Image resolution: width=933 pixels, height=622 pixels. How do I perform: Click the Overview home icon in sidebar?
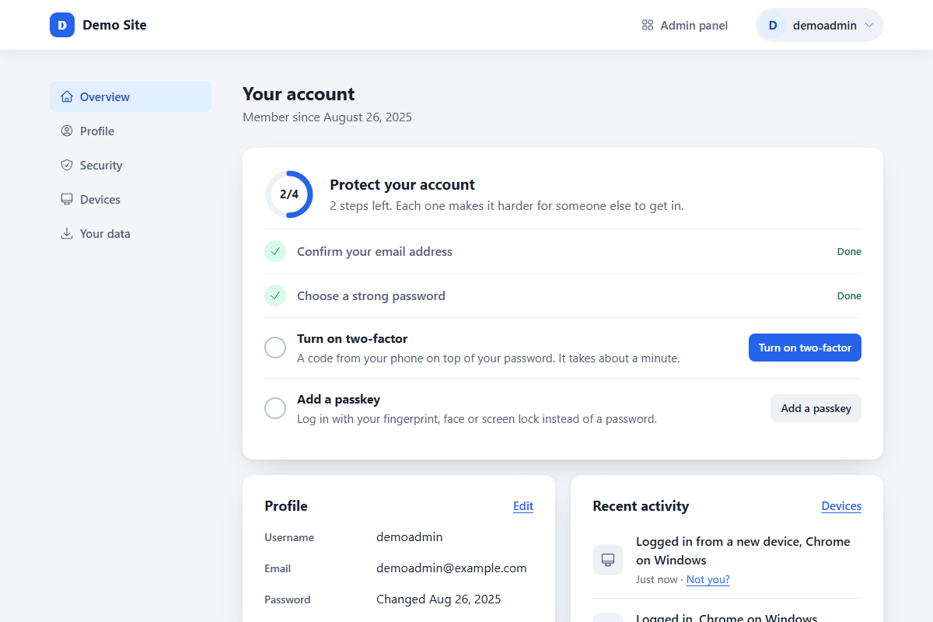[67, 97]
